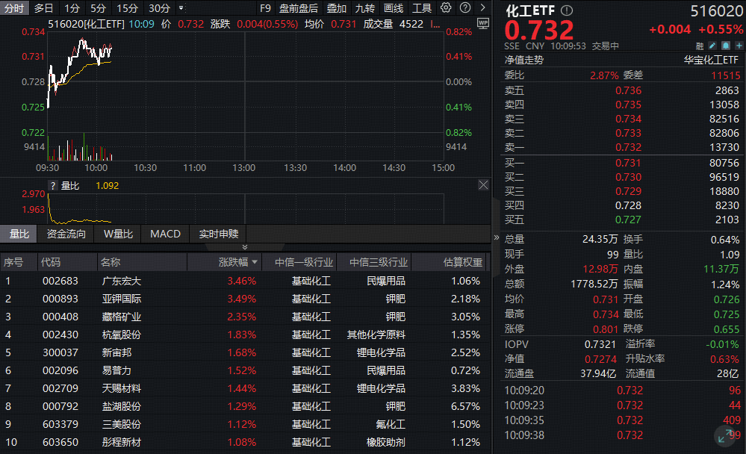This screenshot has width=746, height=454.
Task: Select the 亚钾国际 stock row
Action: pyautogui.click(x=245, y=299)
